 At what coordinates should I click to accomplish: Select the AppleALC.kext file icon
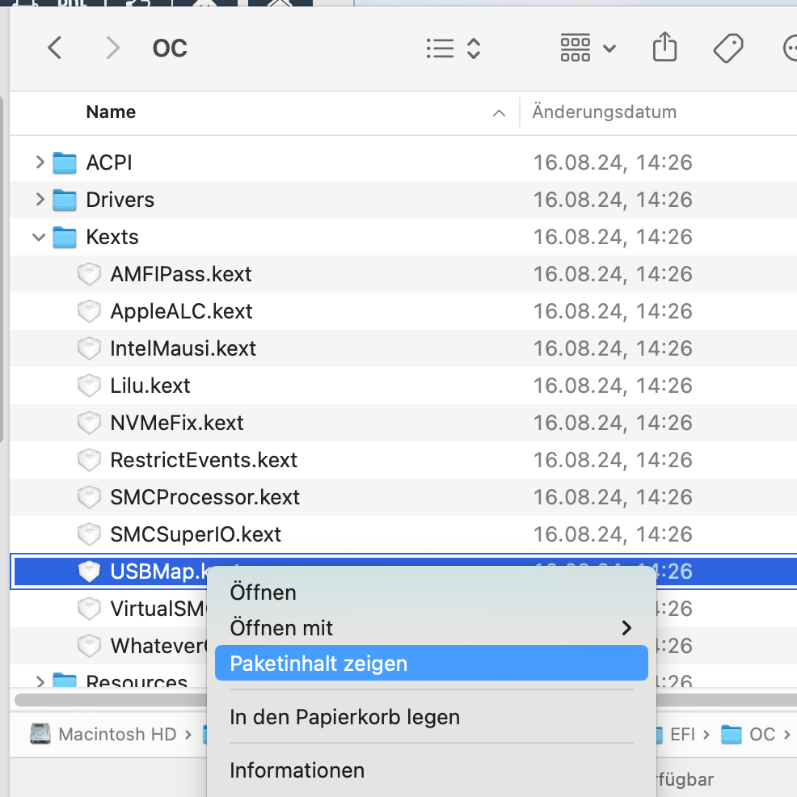pos(89,311)
